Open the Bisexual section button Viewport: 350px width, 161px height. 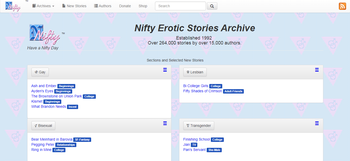pos(43,126)
